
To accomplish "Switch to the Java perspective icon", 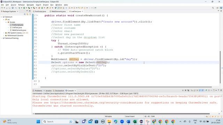I will pyautogui.click(x=221, y=8).
